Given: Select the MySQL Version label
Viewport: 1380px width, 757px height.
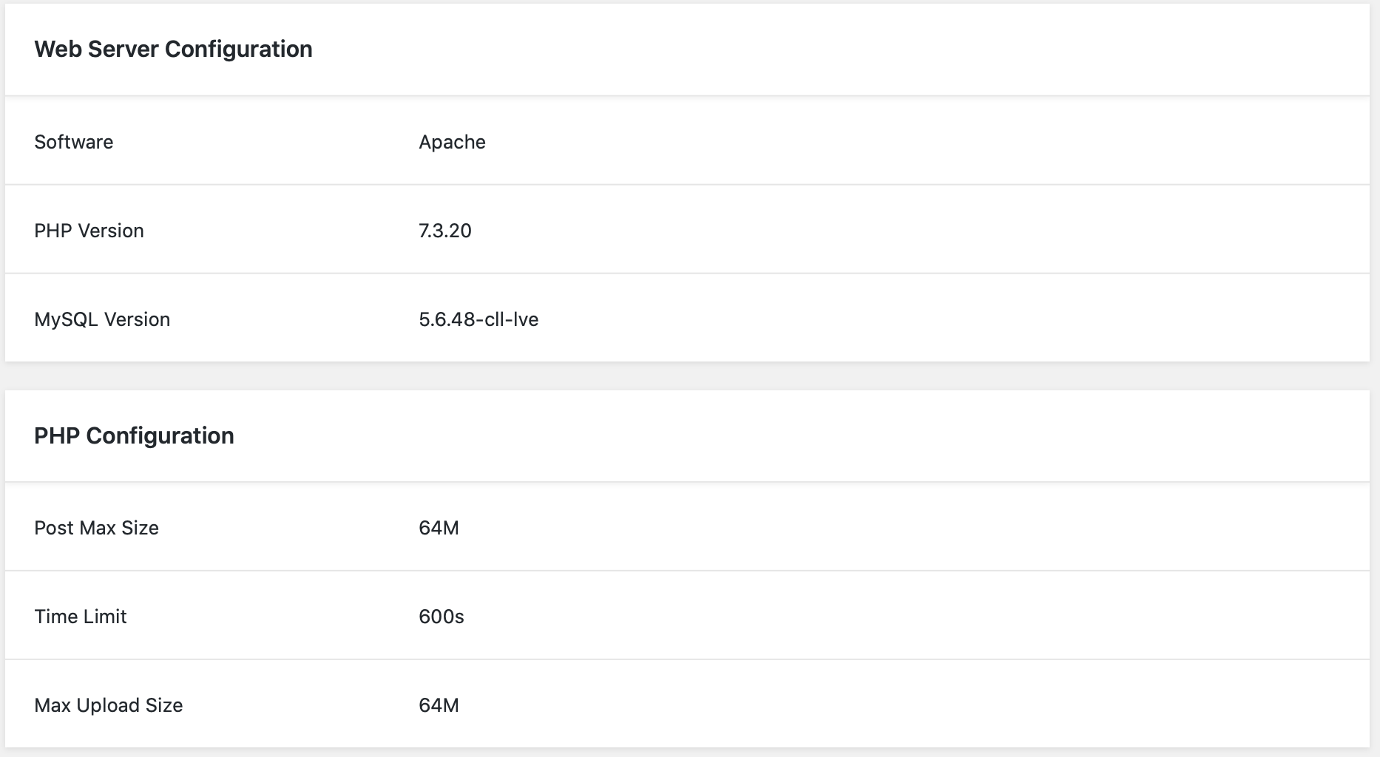Looking at the screenshot, I should point(102,319).
